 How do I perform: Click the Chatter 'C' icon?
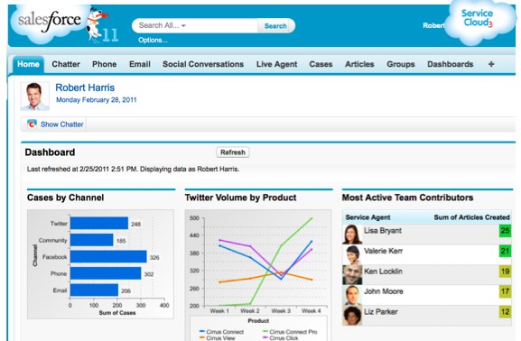[32, 124]
